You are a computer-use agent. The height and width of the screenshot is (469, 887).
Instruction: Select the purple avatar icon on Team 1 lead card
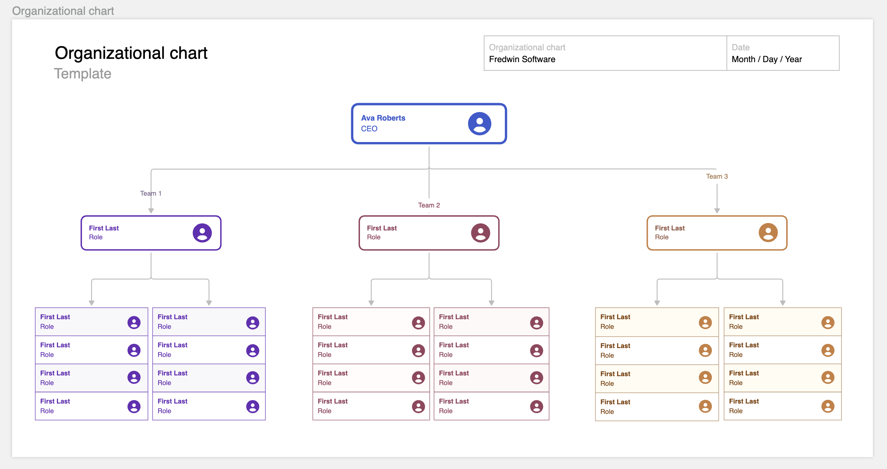[202, 233]
